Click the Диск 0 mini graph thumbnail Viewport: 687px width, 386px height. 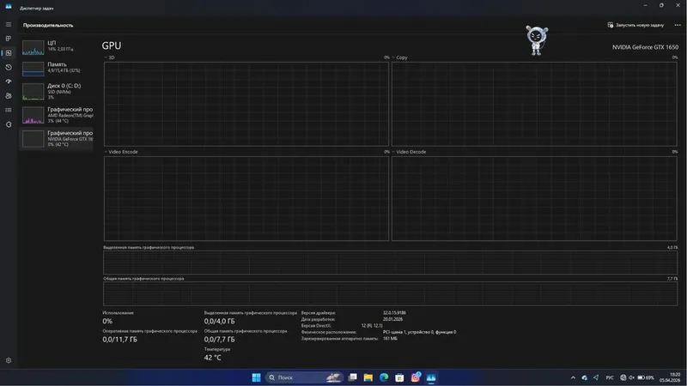tap(33, 92)
